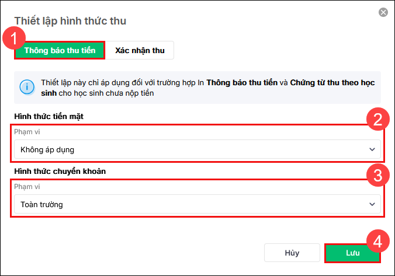395x276 pixels.
Task: Switch to the Thông báo thu tiền tab
Action: click(60, 50)
